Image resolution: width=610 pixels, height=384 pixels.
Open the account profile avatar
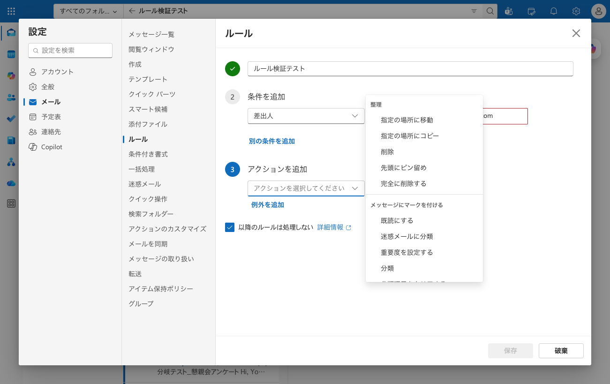pyautogui.click(x=599, y=11)
